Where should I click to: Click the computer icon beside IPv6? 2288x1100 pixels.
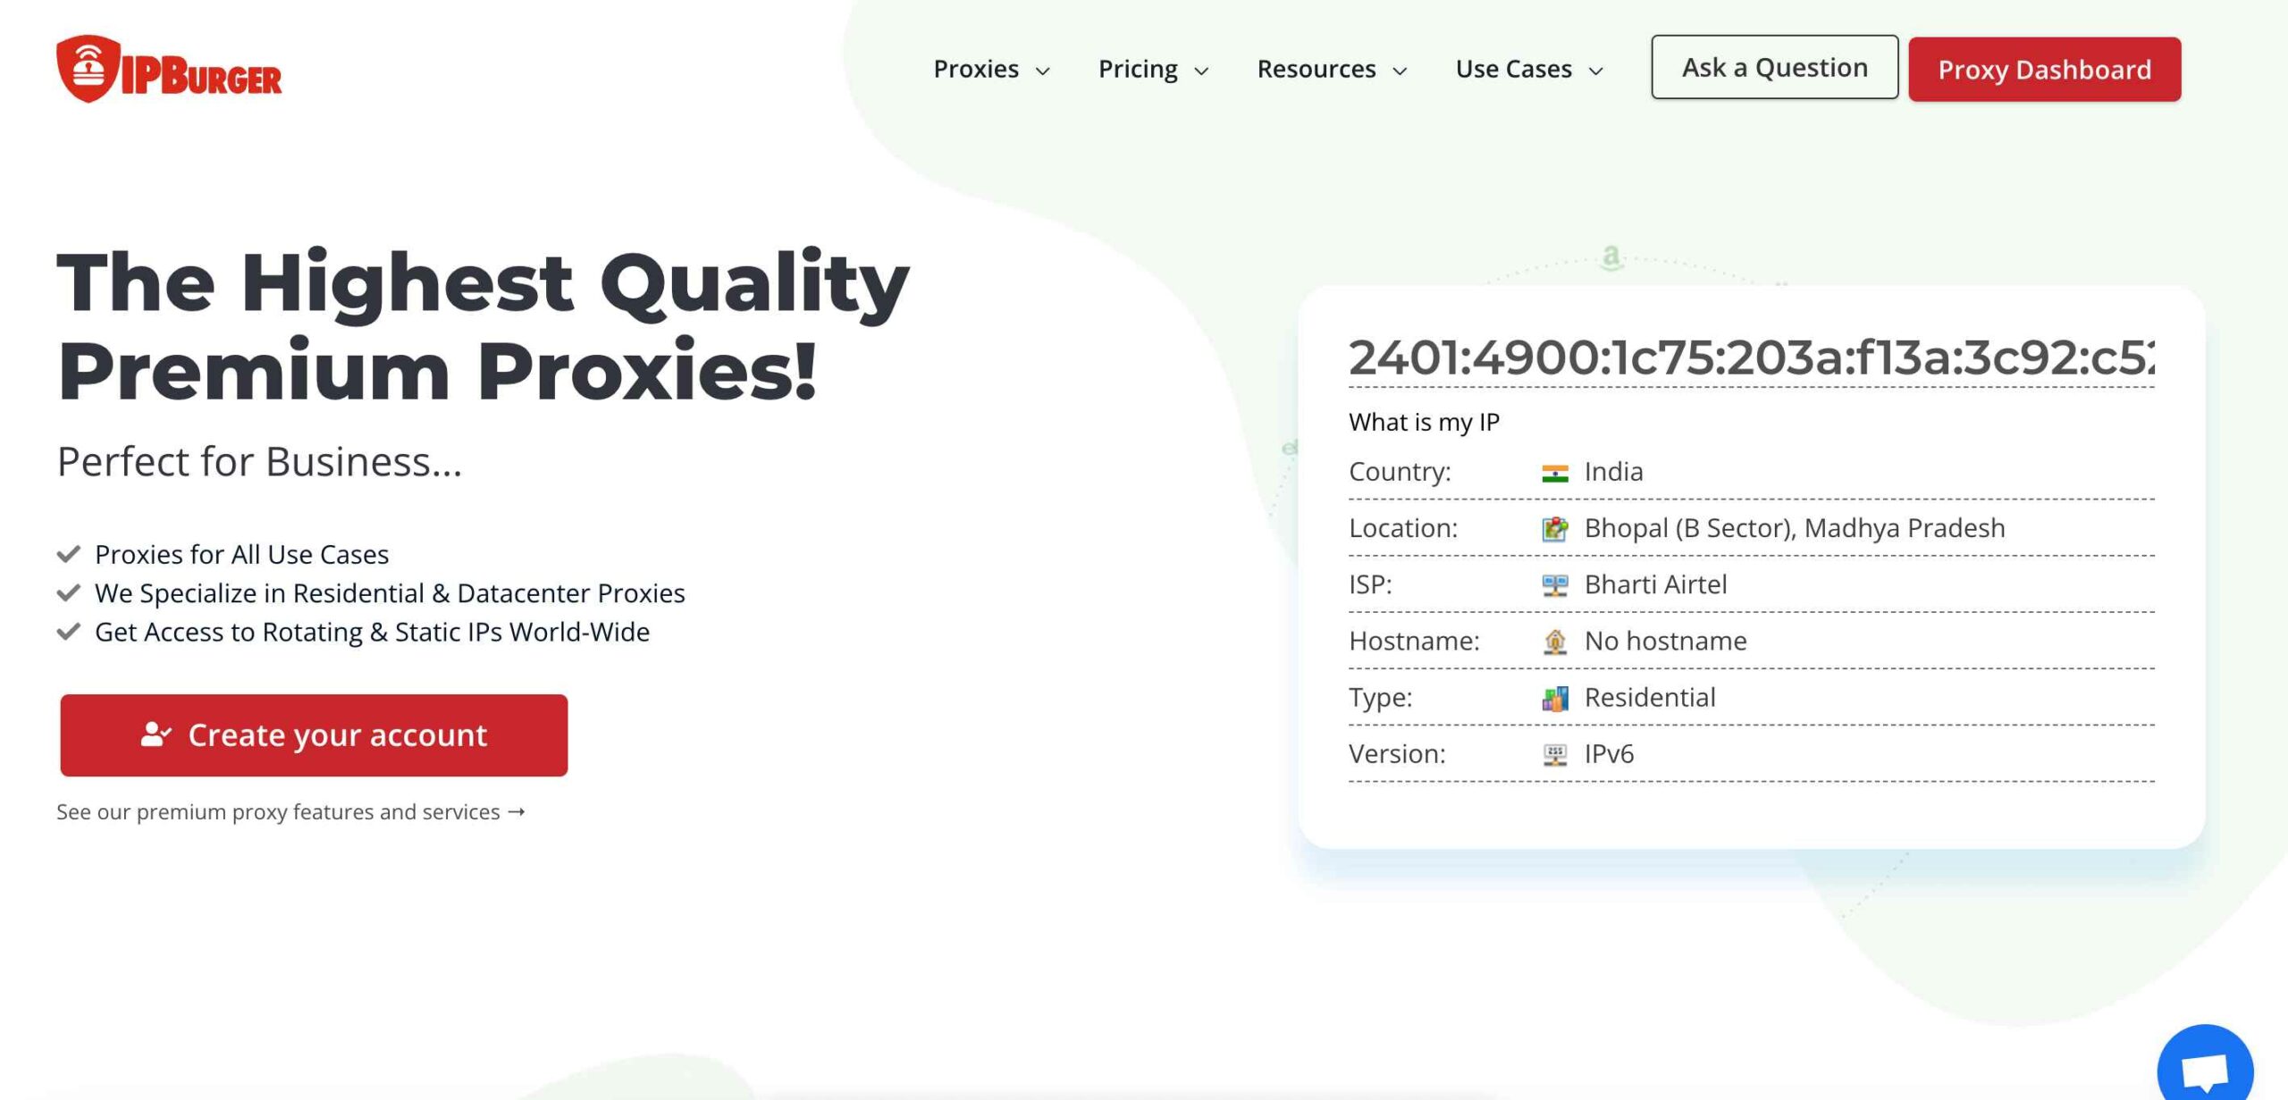(1554, 755)
